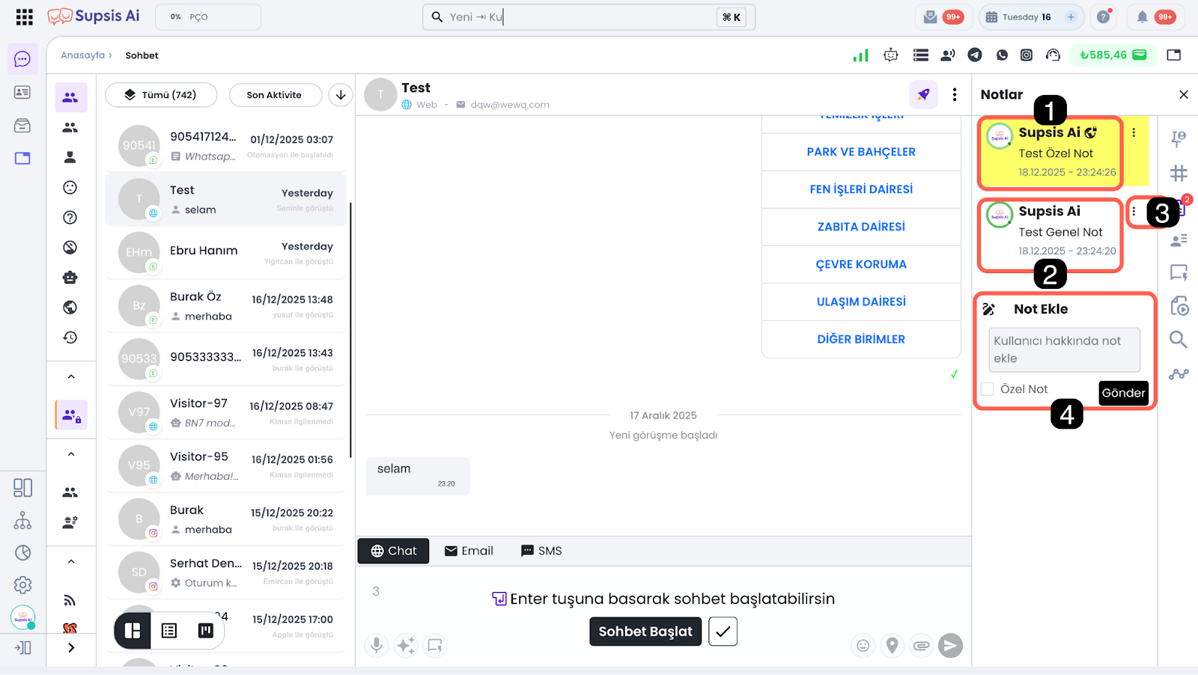The image size is (1198, 675).
Task: Click the Sohbet Başlat button
Action: [x=645, y=632]
